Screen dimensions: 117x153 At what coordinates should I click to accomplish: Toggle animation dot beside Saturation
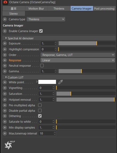click(5, 94)
